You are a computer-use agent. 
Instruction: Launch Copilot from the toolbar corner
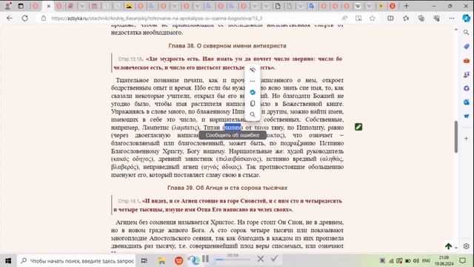pyautogui.click(x=466, y=18)
